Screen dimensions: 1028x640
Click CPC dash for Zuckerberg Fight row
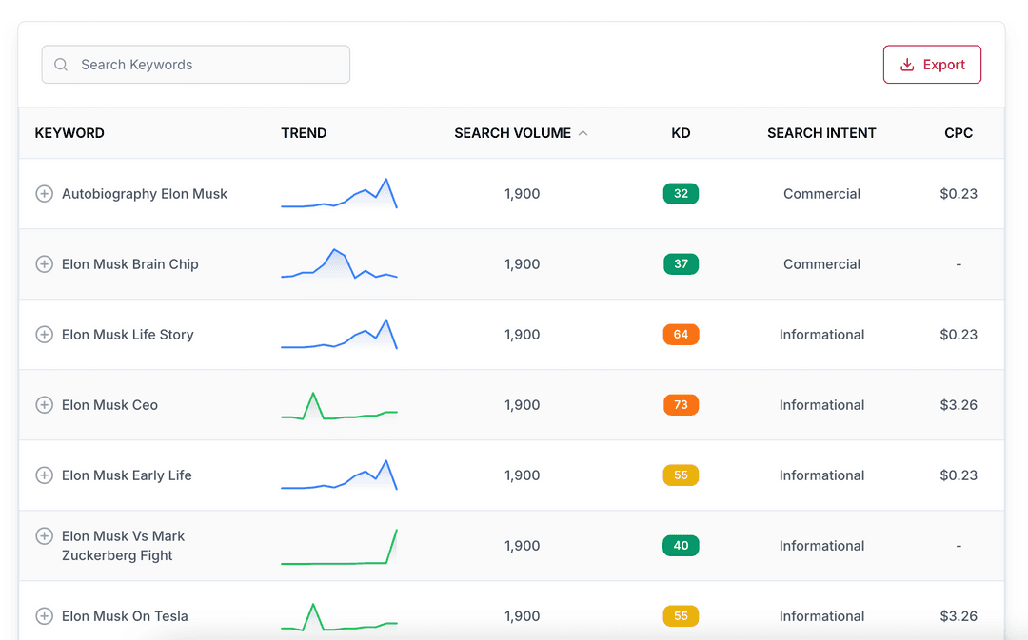959,546
